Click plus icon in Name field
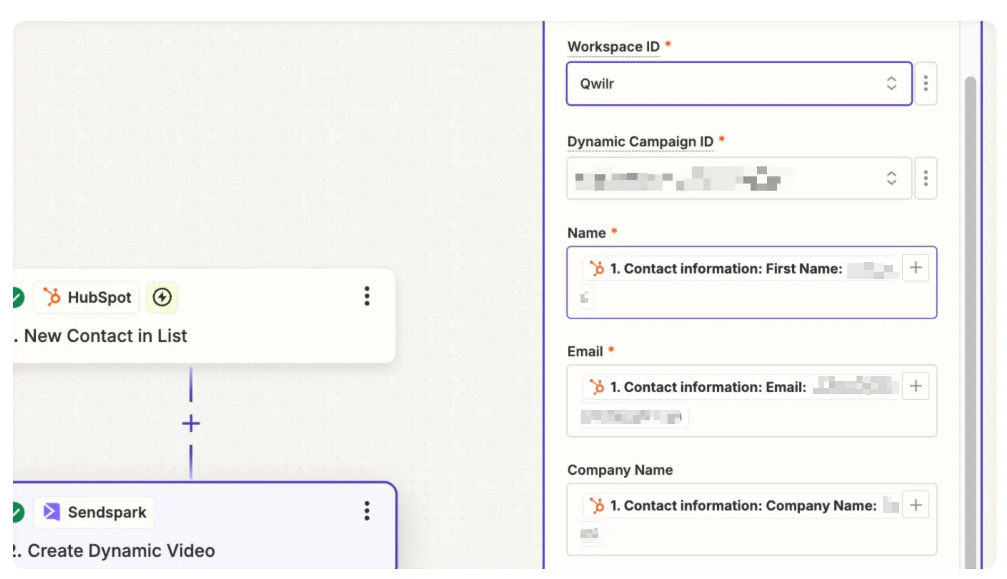Viewport: 1007px width, 579px height. click(x=915, y=268)
